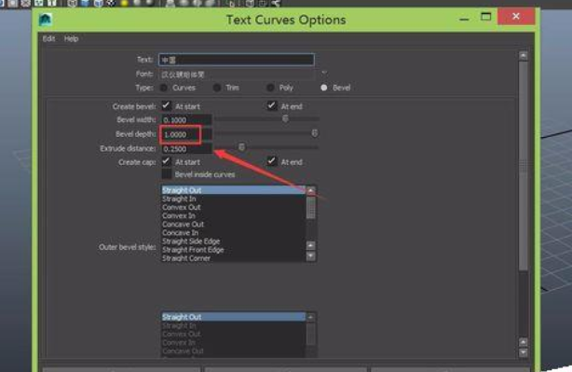
Task: Click the Maya logo icon in title bar
Action: click(x=46, y=20)
